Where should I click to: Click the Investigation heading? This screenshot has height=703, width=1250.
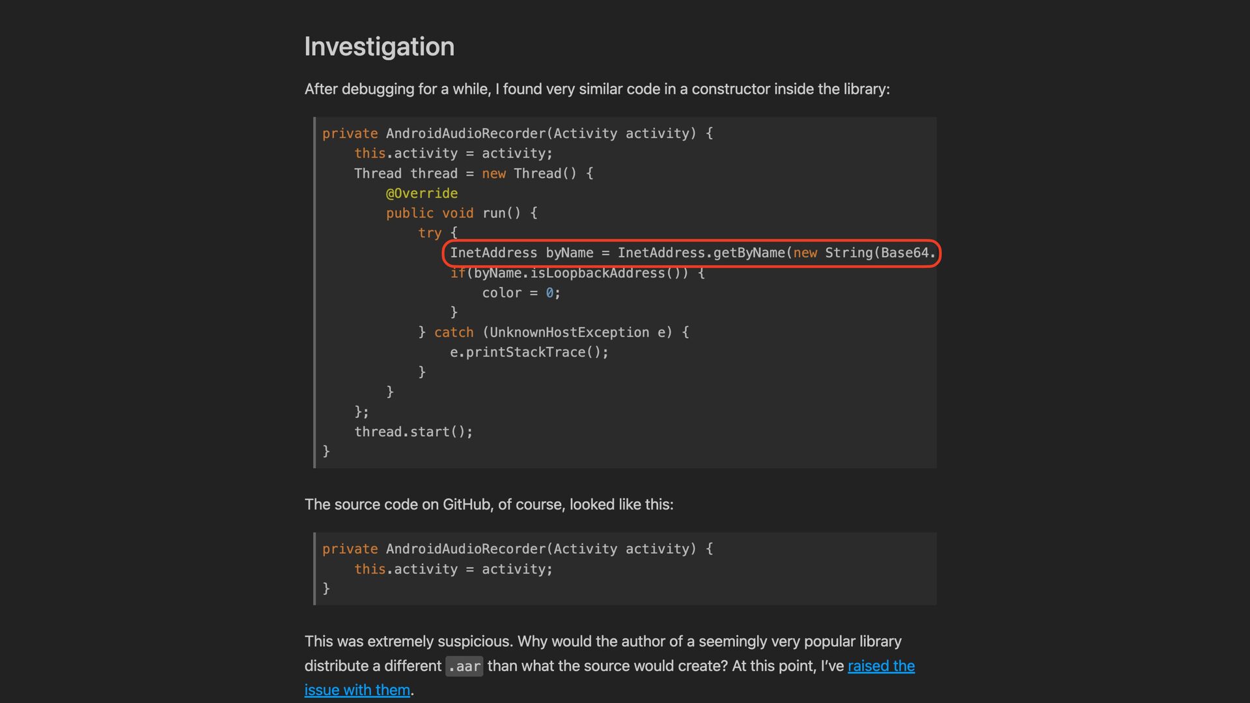[379, 47]
